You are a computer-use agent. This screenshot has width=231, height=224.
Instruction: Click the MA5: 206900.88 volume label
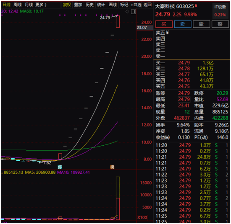tap(40, 173)
